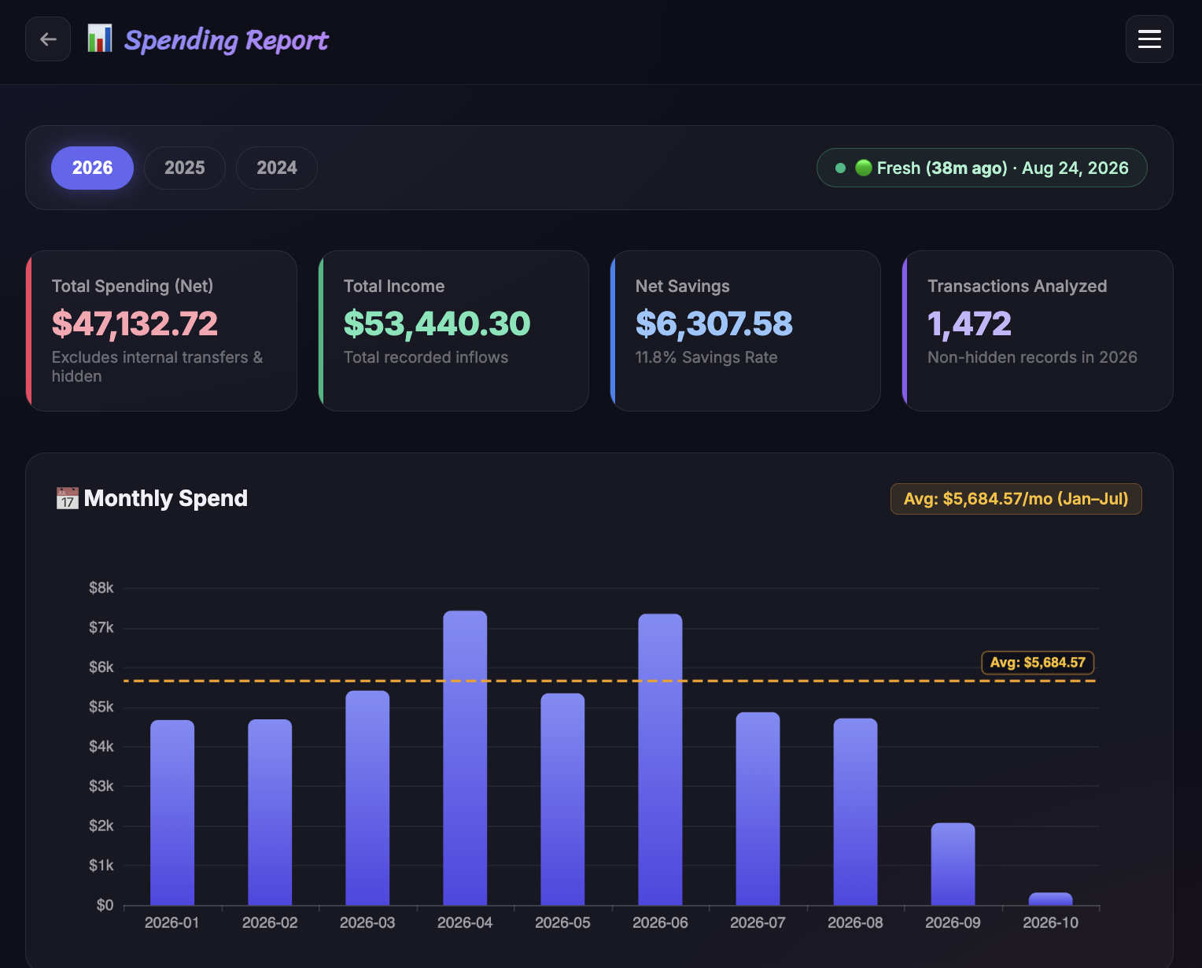Open the Transactions Analyzed card
The image size is (1202, 968).
click(x=1038, y=331)
